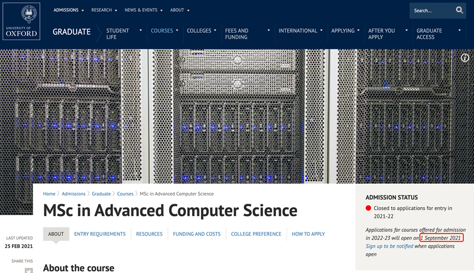Image resolution: width=474 pixels, height=273 pixels.
Task: Expand the International dropdown arrow
Action: coord(321,30)
